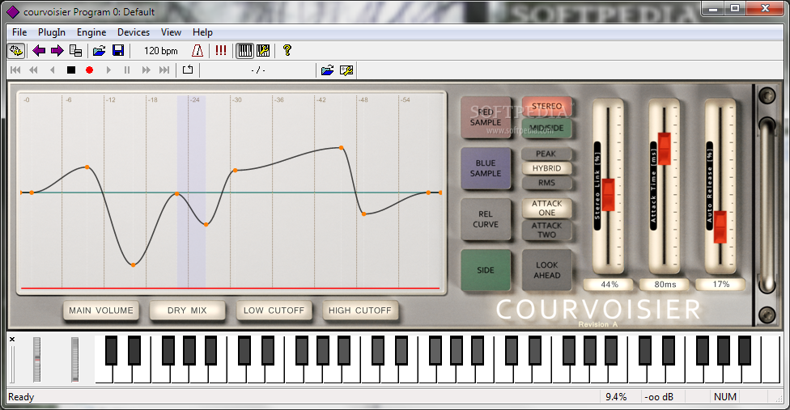Jump to start with rewind-to-beginning button
The width and height of the screenshot is (790, 410).
click(x=15, y=70)
